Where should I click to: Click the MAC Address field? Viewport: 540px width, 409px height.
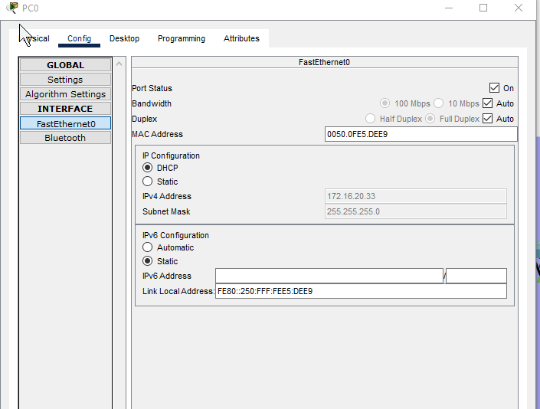click(421, 134)
